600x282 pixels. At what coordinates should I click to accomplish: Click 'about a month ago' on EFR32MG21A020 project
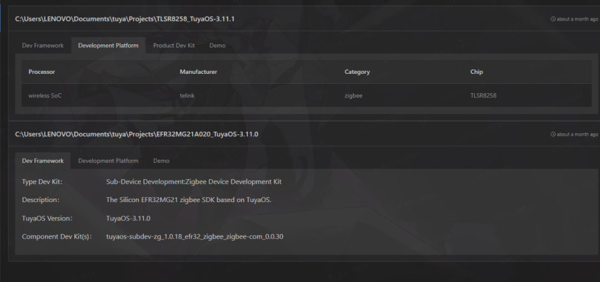pyautogui.click(x=577, y=134)
